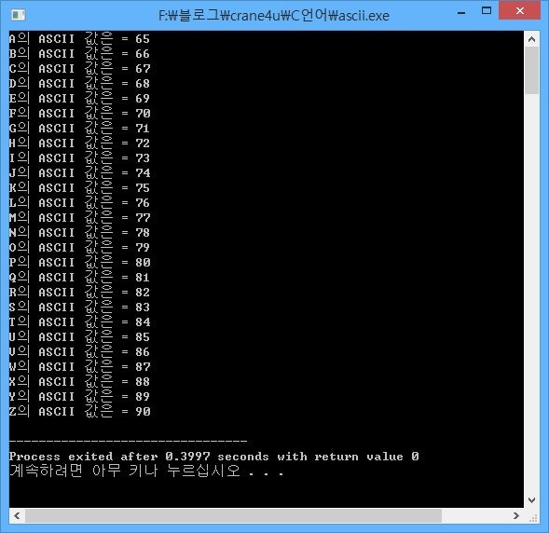Click the line showing P ASCII value 80
549x533 pixels.
coord(80,262)
